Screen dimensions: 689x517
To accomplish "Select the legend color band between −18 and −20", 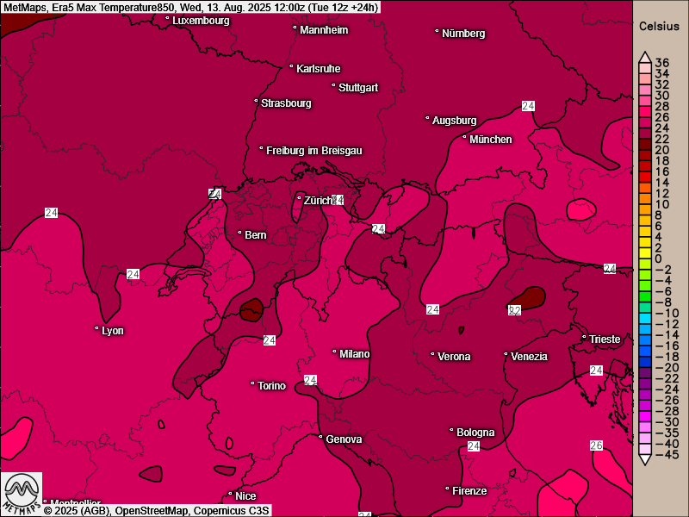I will tap(644, 362).
